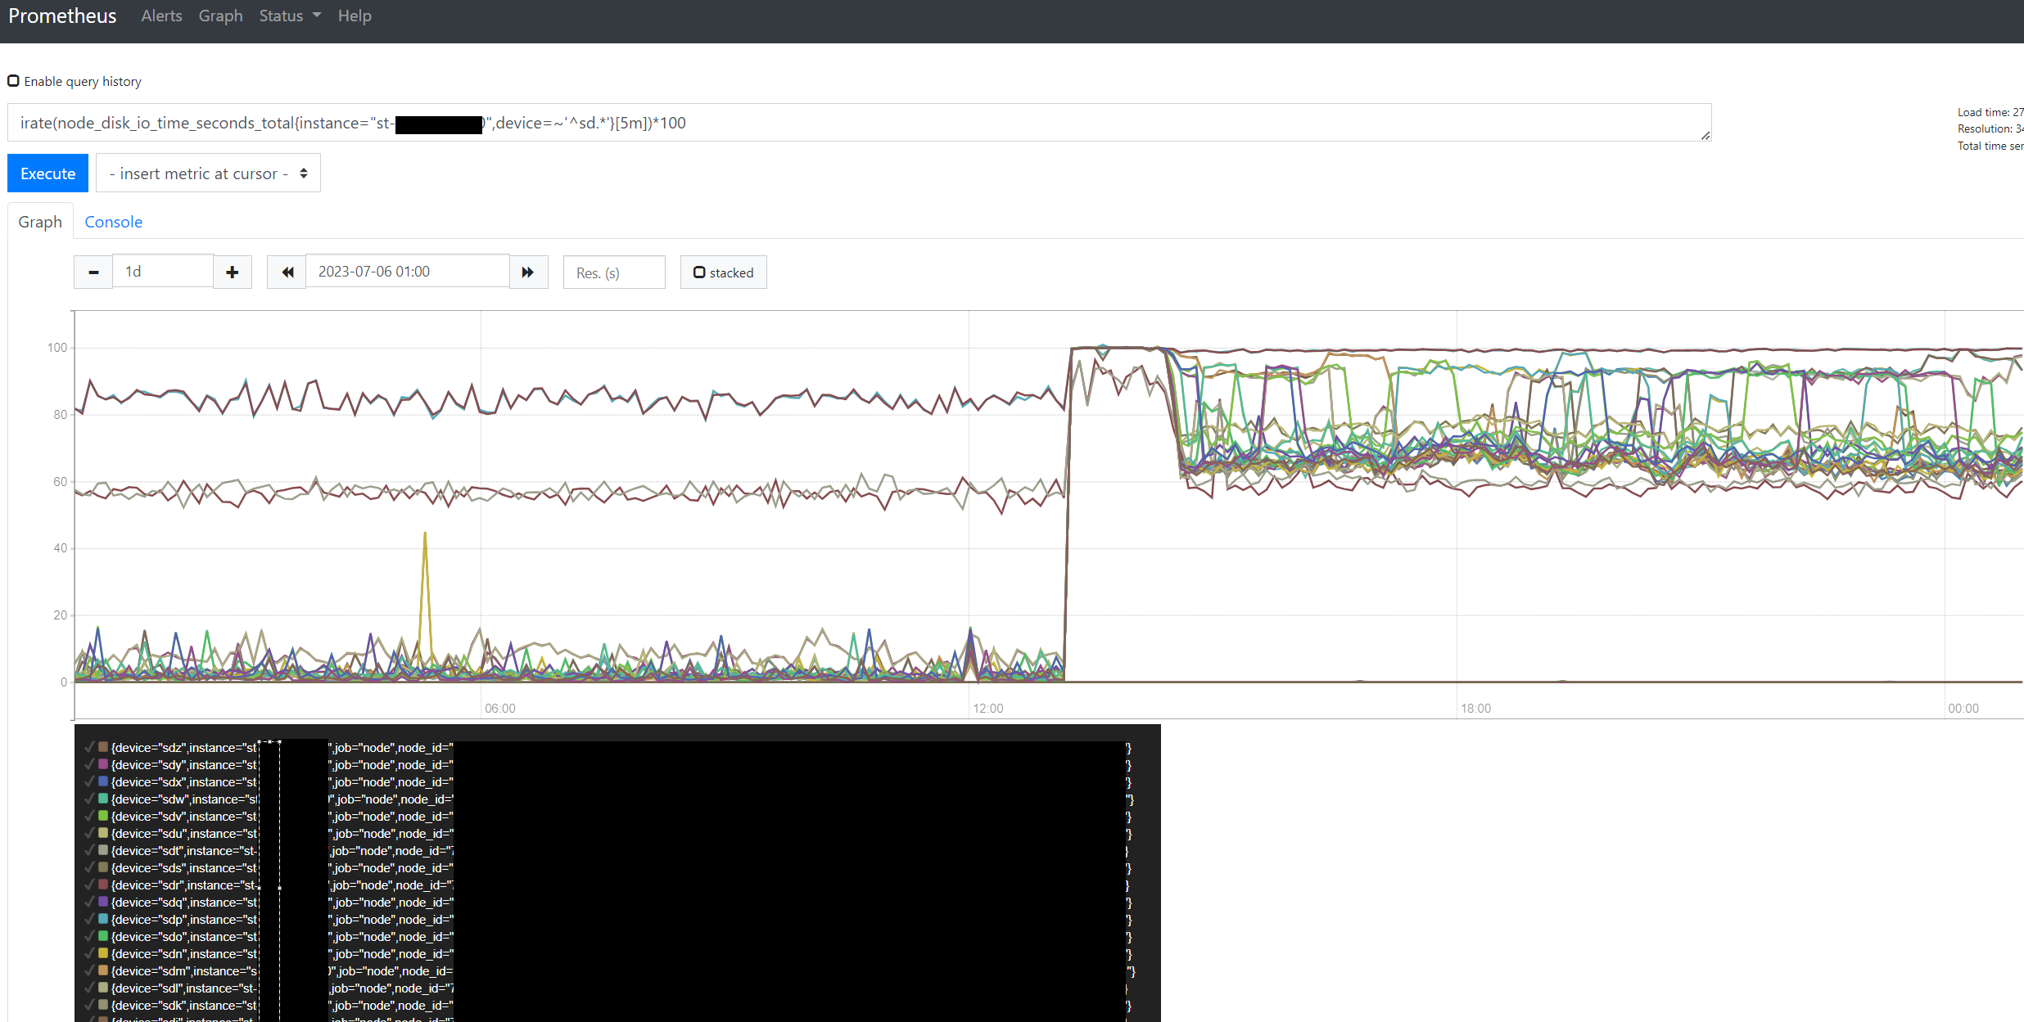Viewport: 2024px width, 1022px height.
Task: Decrease the graph time range with minus
Action: [93, 272]
